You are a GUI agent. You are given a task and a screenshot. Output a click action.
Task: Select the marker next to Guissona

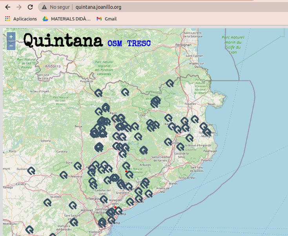click(31, 171)
